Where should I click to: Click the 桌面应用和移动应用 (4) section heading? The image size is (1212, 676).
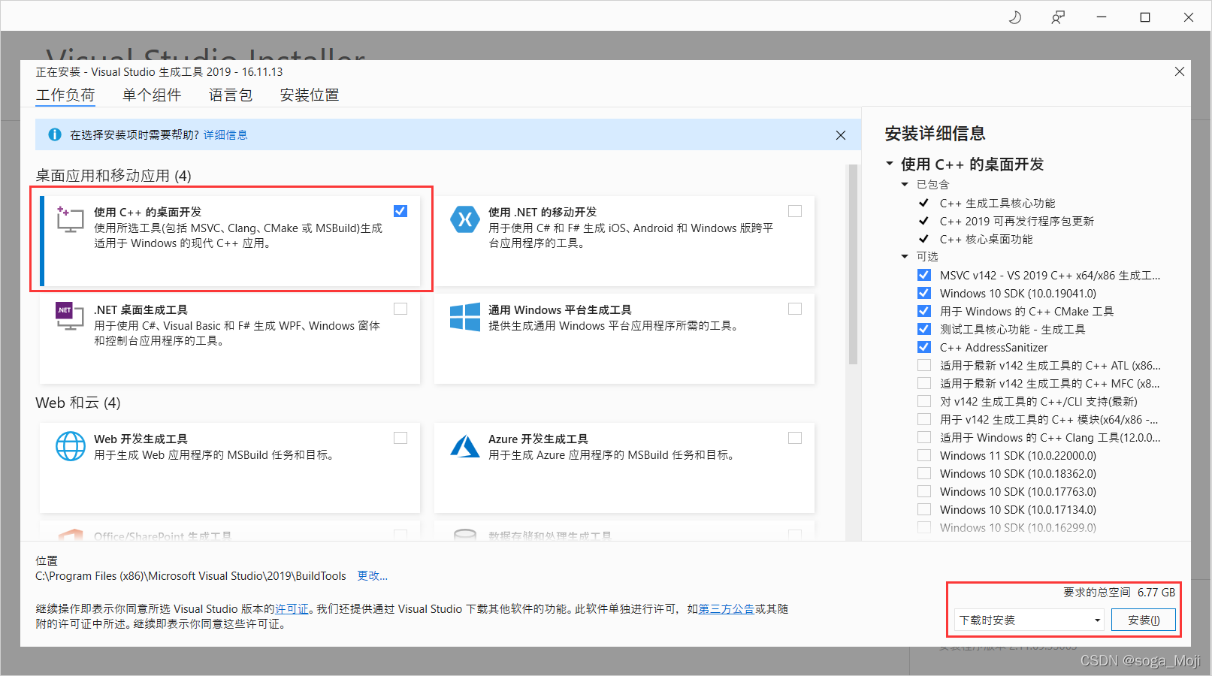(113, 175)
